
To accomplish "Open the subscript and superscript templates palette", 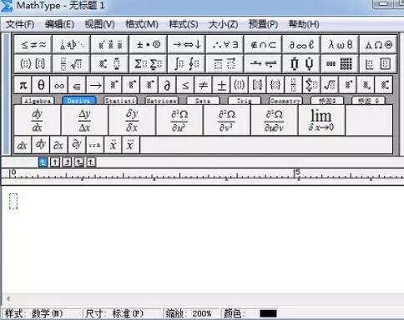I will (x=109, y=64).
